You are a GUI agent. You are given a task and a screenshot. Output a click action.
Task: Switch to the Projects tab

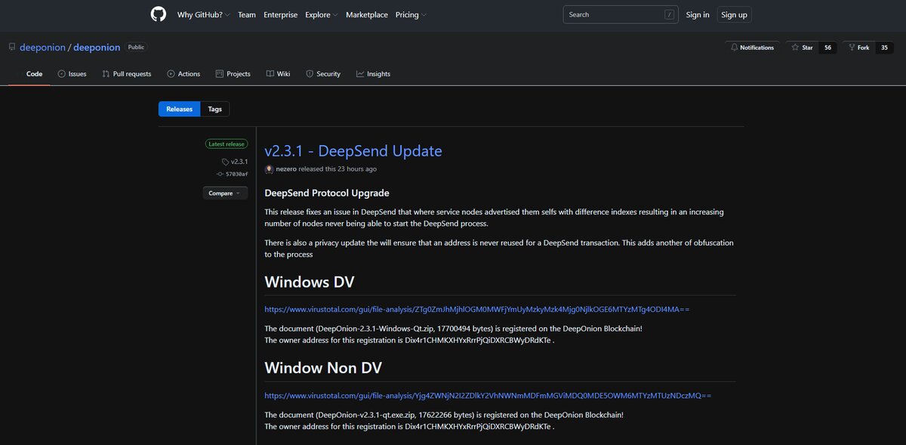pos(233,74)
